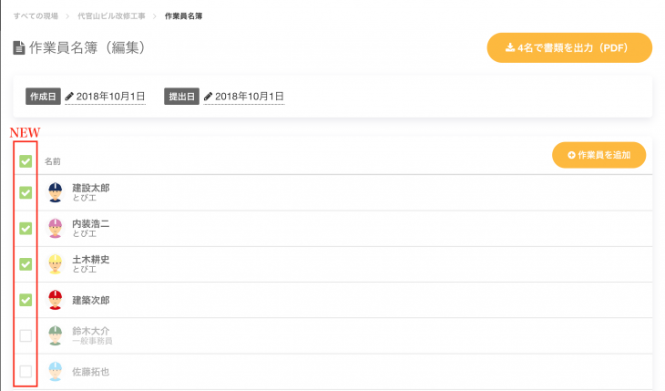Click the document icon beside 作業員名簿（編集）
The height and width of the screenshot is (391, 665).
click(18, 48)
